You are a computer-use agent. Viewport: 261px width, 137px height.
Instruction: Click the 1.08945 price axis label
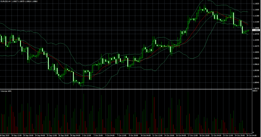pyautogui.click(x=256, y=82)
